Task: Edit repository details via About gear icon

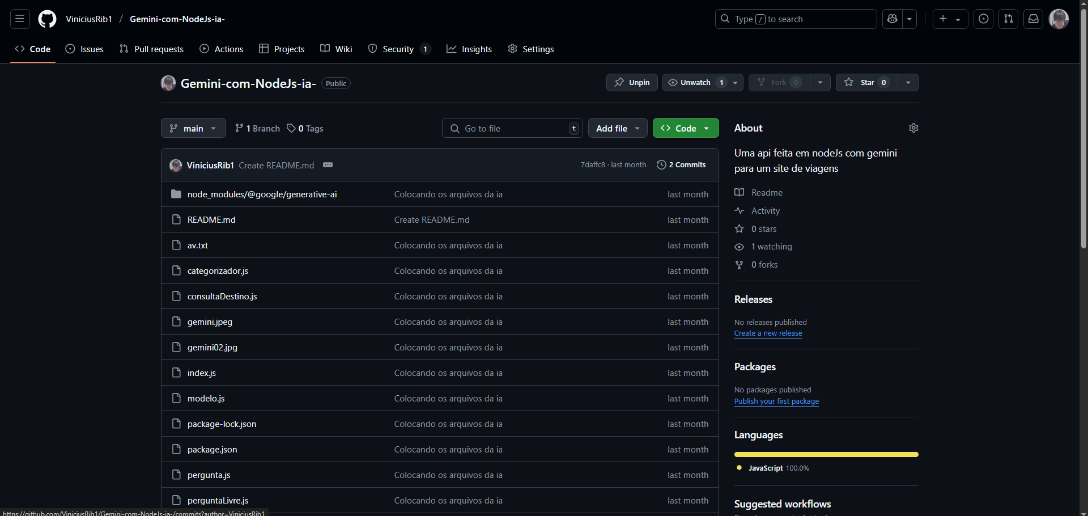Action: tap(913, 128)
